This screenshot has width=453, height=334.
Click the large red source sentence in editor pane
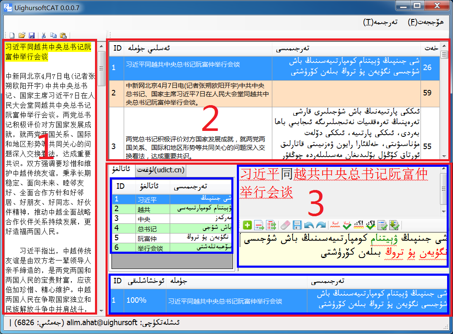333,183
